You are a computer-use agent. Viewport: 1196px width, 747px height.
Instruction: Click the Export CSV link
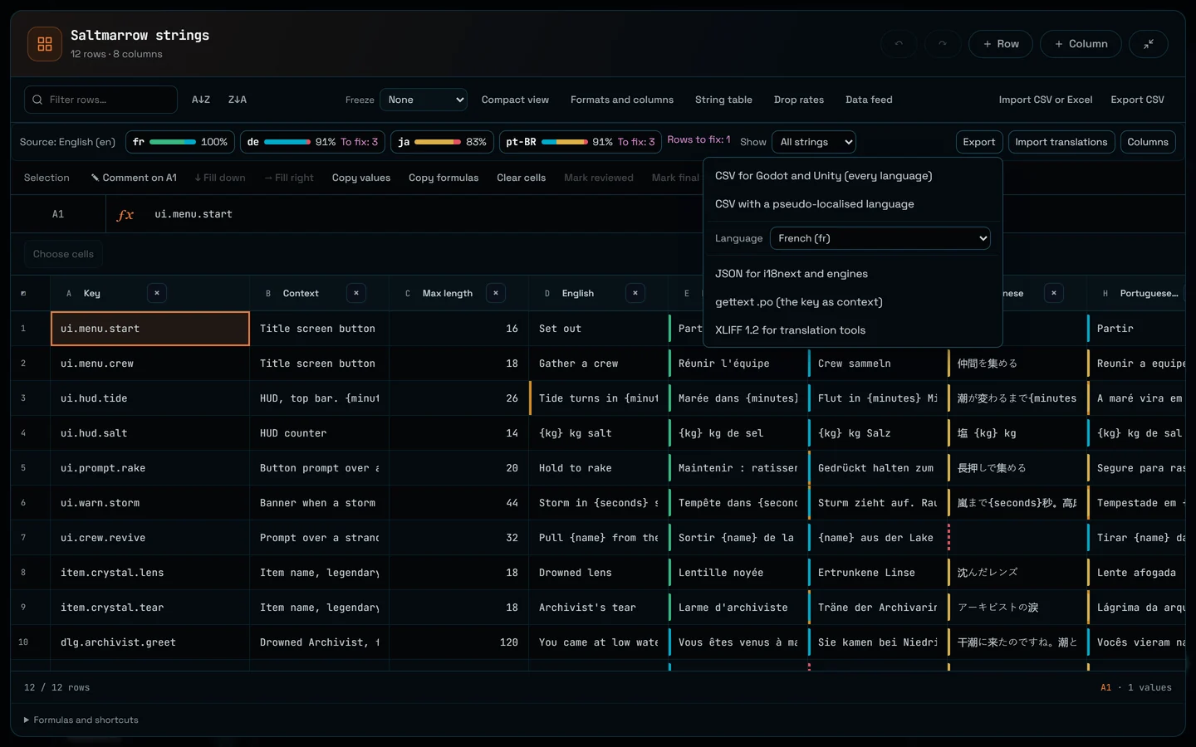point(1137,100)
